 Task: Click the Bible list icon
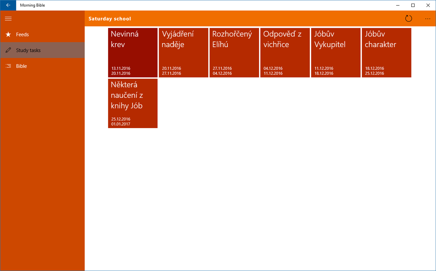[x=8, y=66]
